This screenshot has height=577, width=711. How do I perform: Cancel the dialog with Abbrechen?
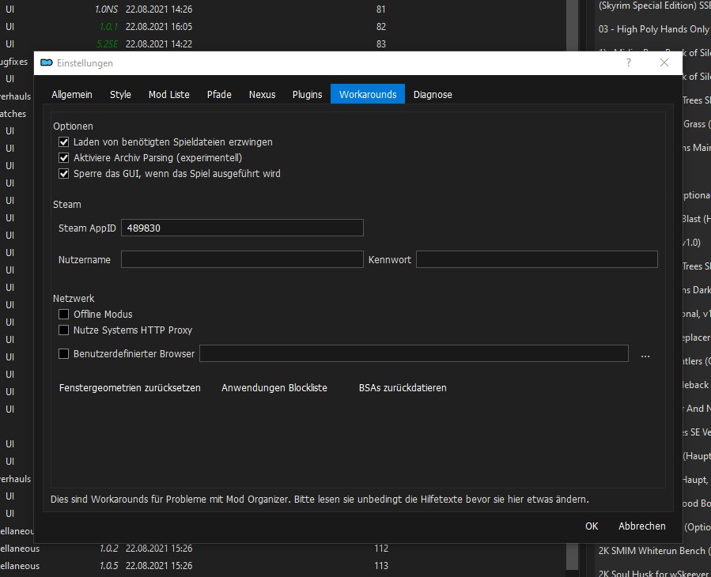(x=641, y=526)
